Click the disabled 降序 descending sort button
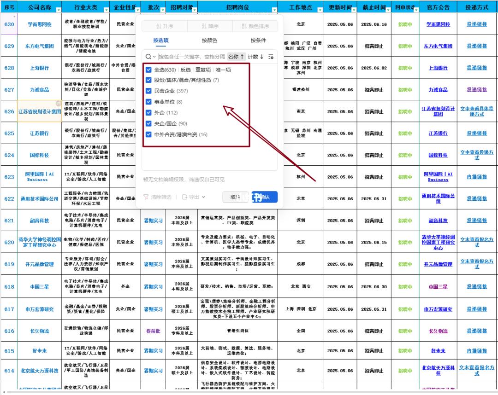 click(210, 26)
